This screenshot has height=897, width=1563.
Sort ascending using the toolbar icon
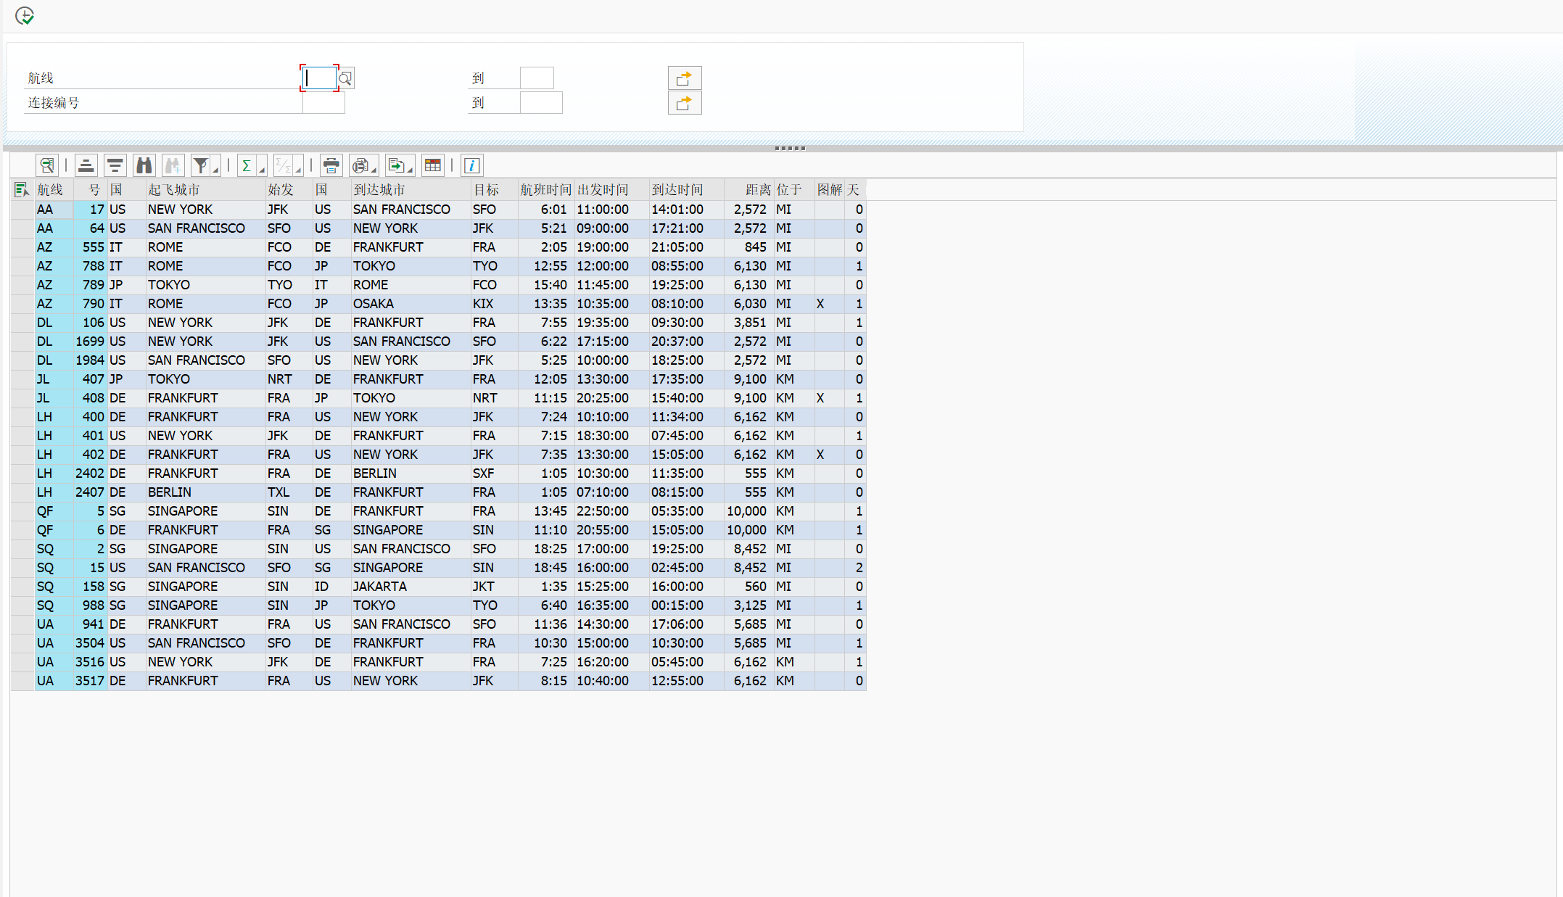point(86,165)
